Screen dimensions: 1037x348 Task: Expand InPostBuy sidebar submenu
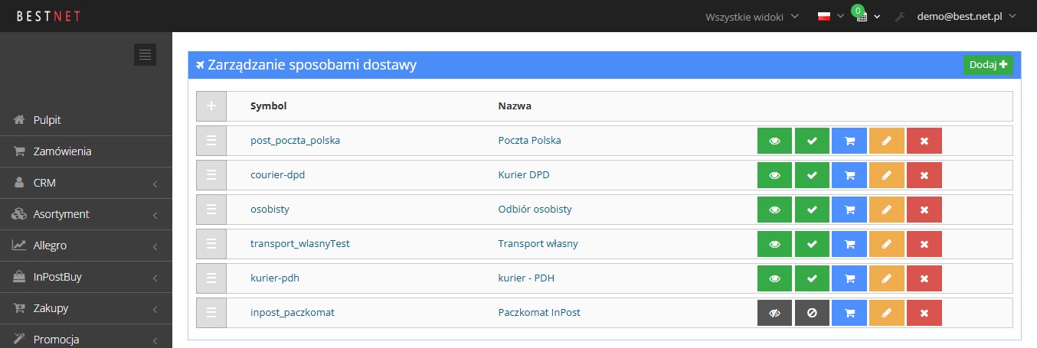point(86,277)
